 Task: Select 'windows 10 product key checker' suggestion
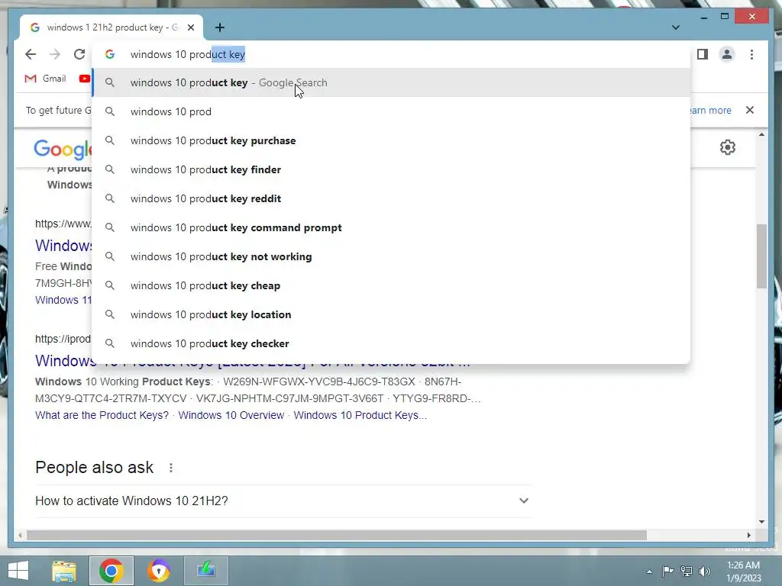391,343
